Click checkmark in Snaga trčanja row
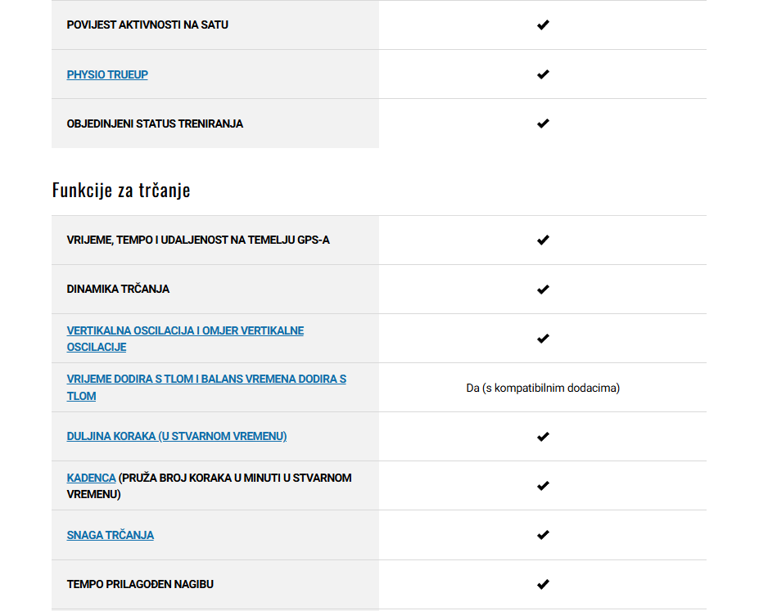This screenshot has width=759, height=611. 543,535
